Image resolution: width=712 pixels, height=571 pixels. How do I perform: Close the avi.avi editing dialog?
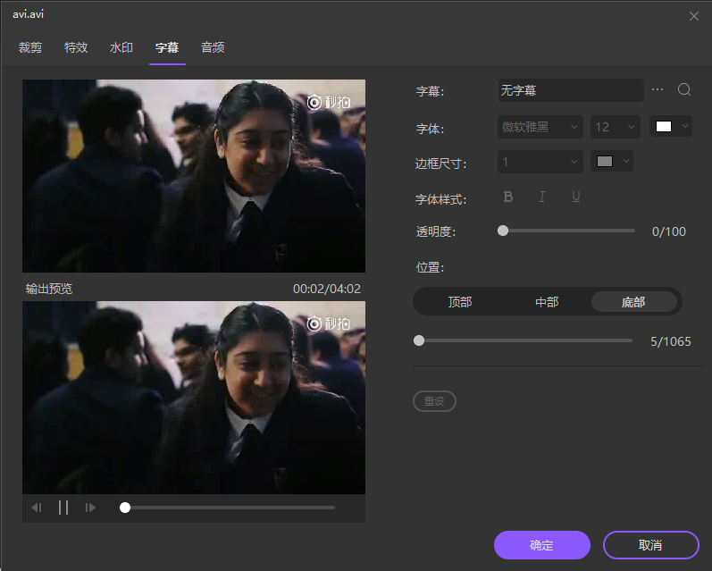pos(694,15)
